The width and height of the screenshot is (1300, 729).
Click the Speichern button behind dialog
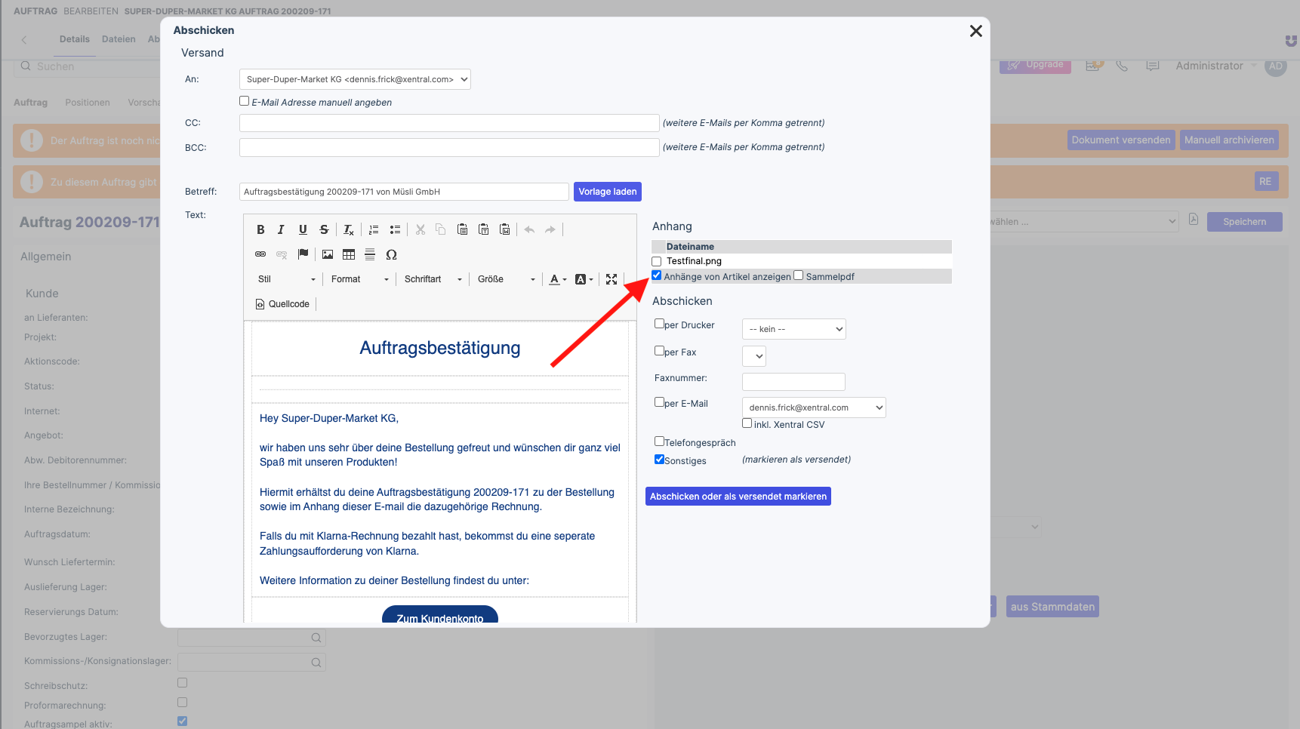click(x=1244, y=222)
